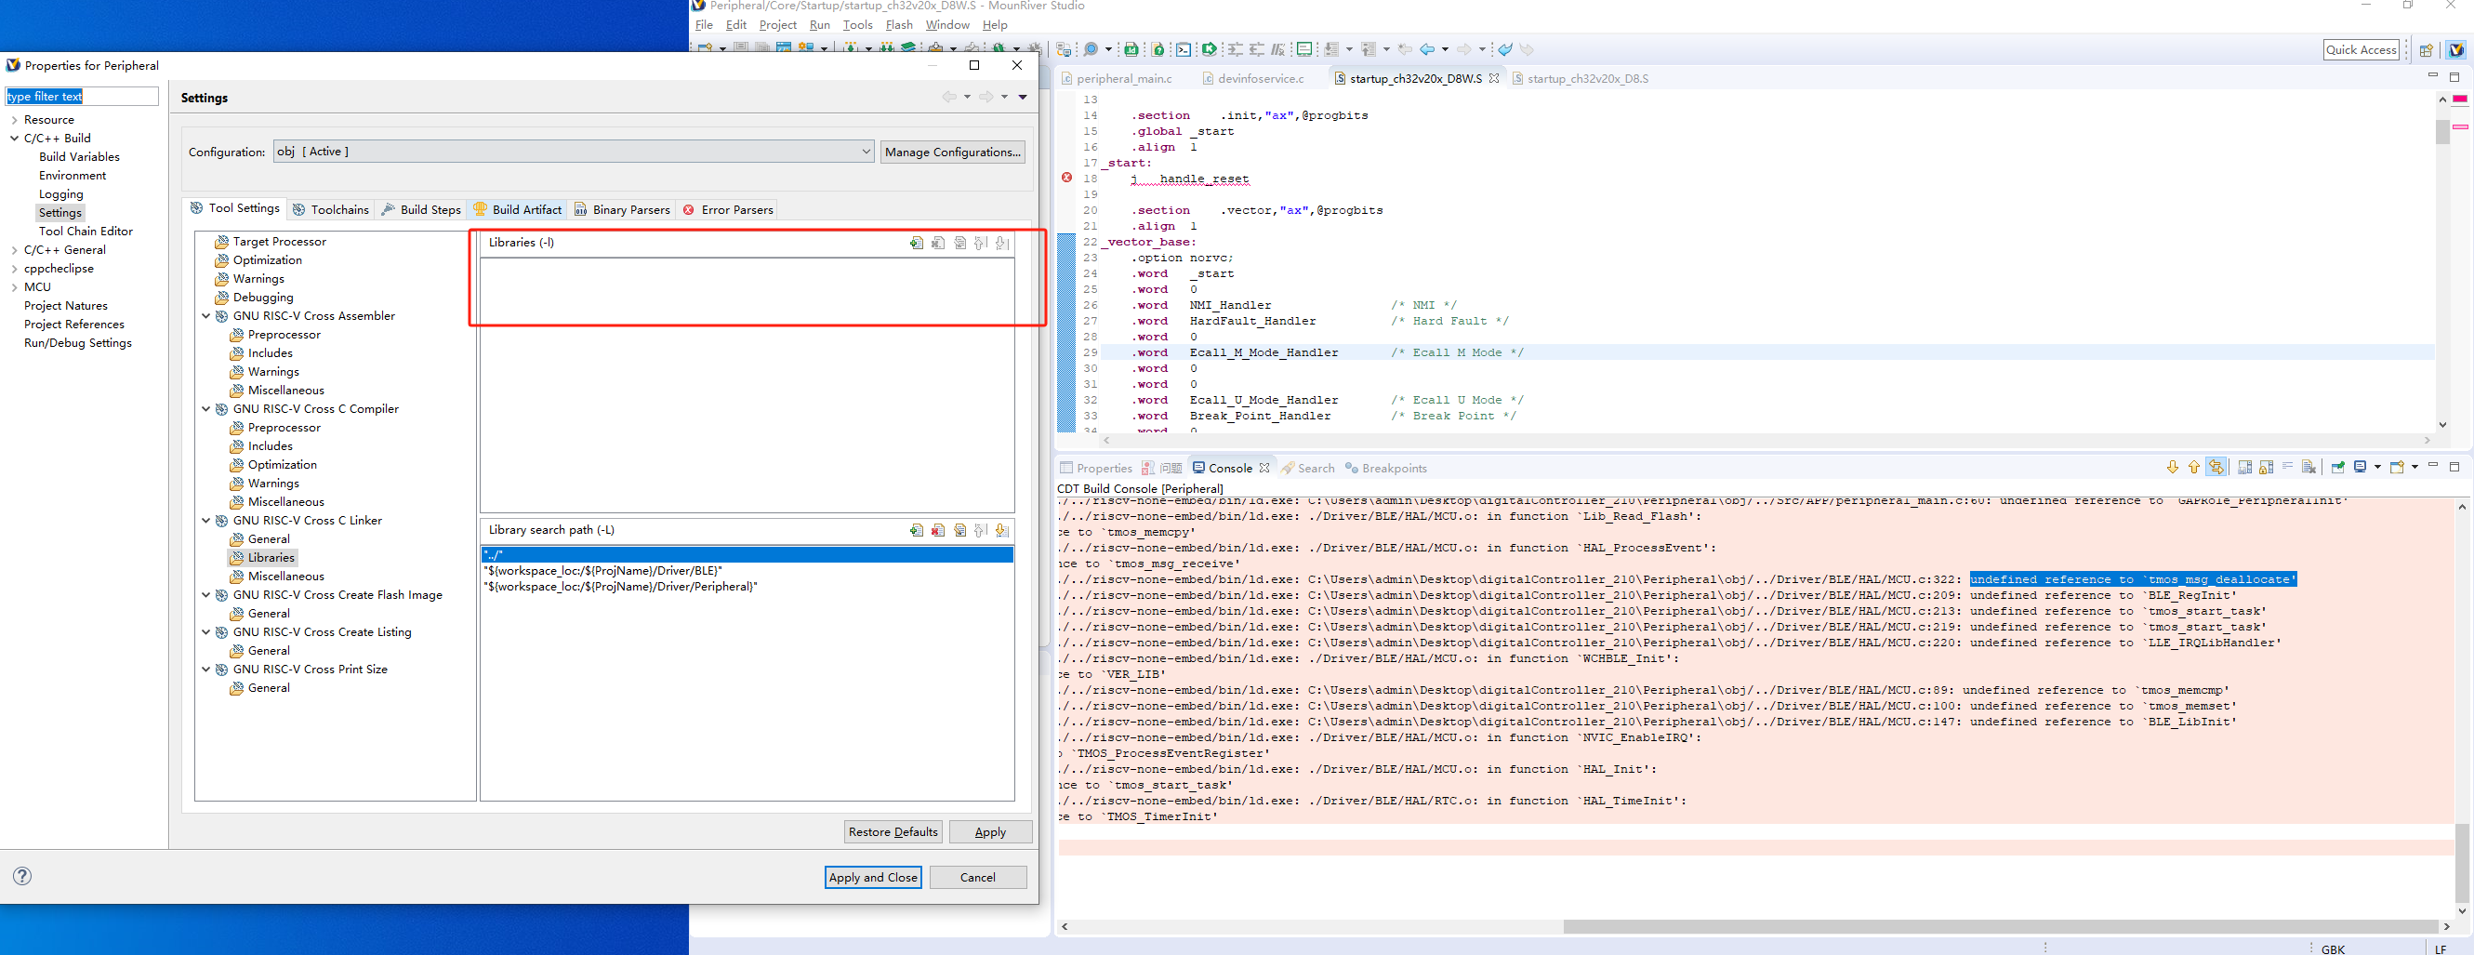2474x955 pixels.
Task: Collapse GNU RISC-V Cross Assembler node
Action: (x=205, y=315)
